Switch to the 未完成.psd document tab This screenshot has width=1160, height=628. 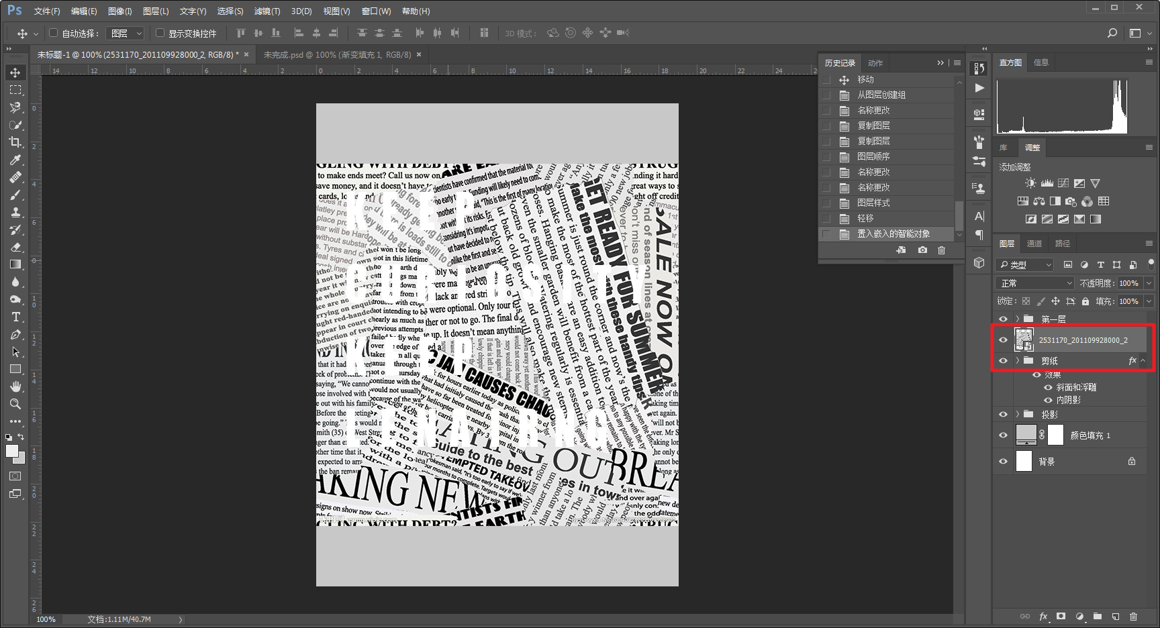point(337,55)
